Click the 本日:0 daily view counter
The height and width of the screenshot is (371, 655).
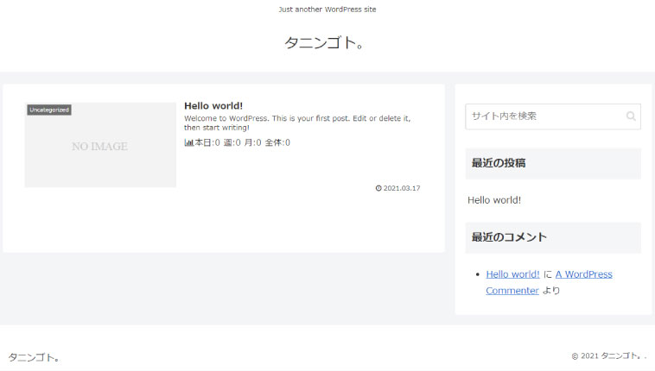coord(207,143)
